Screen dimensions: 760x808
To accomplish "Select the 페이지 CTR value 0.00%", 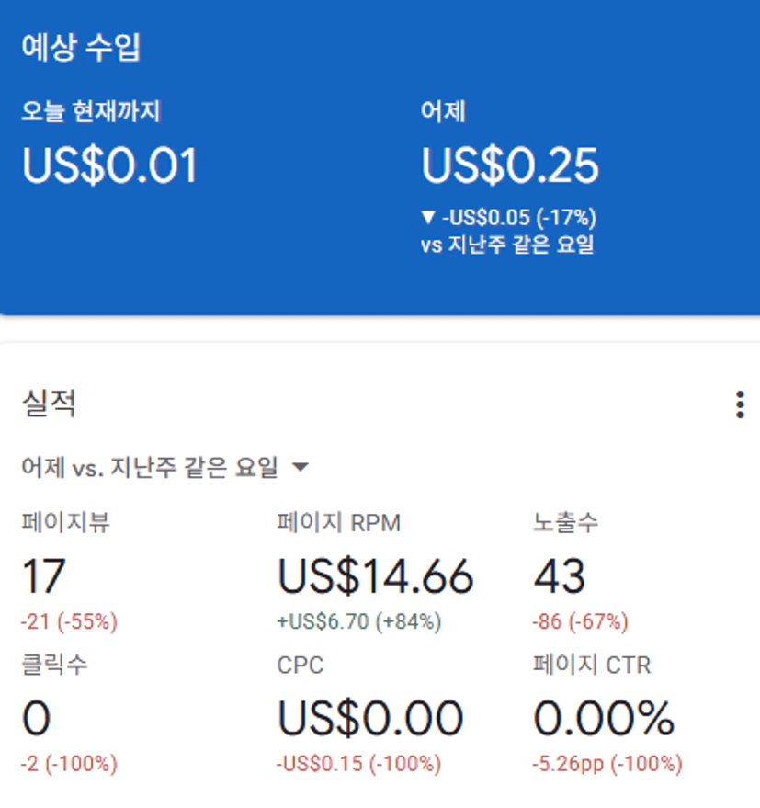I will (604, 719).
